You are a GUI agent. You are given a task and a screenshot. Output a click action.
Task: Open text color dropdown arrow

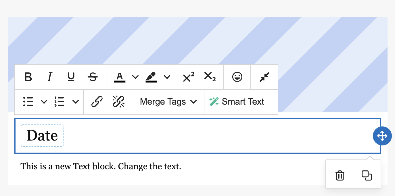(135, 77)
